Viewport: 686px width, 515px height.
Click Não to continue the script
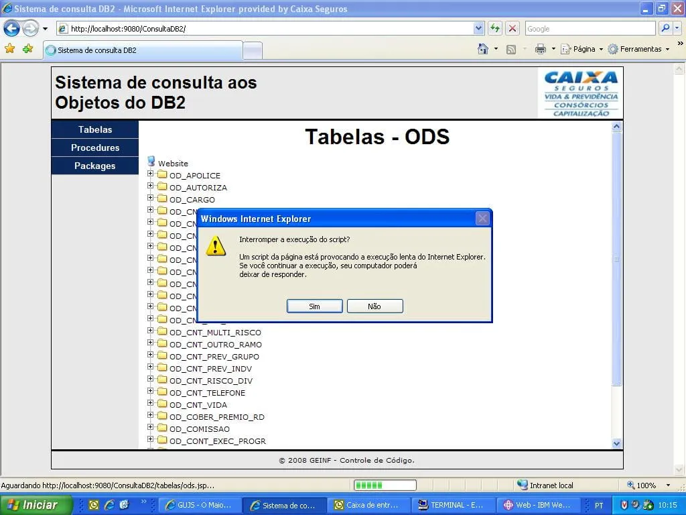(x=374, y=306)
